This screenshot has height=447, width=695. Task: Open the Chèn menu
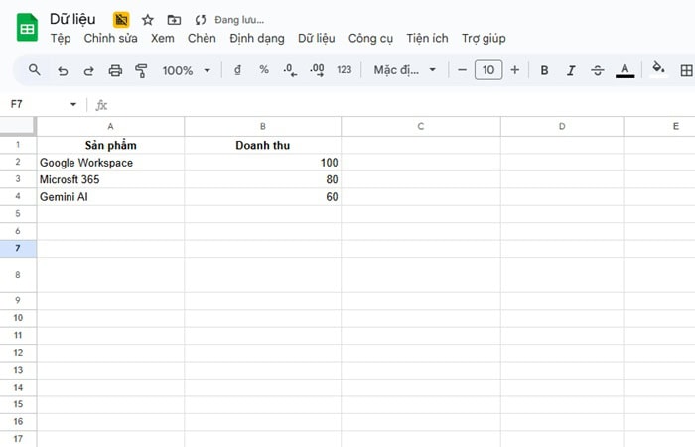click(202, 39)
